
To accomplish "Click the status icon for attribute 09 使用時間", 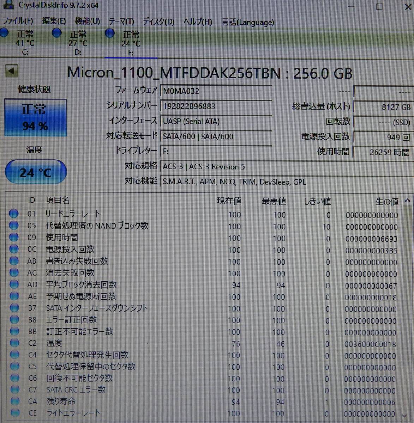I will (14, 237).
